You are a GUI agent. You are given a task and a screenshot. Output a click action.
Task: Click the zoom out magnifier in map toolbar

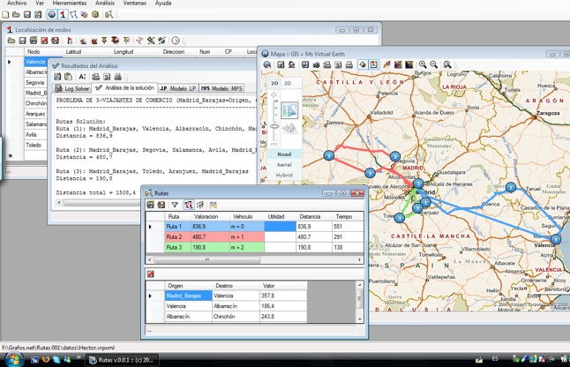click(x=433, y=64)
